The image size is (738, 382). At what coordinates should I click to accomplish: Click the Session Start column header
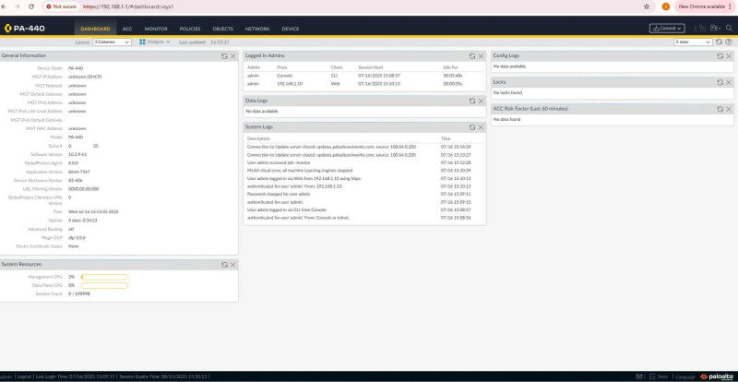(371, 67)
